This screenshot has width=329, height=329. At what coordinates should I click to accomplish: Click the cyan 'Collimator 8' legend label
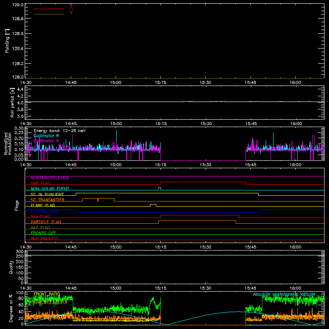click(x=46, y=136)
